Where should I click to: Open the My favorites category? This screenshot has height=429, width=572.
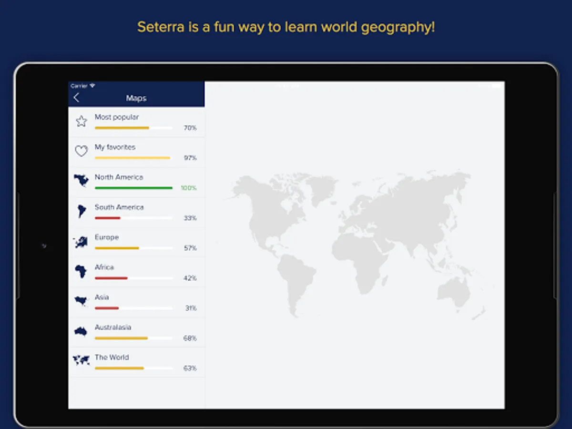pos(136,152)
